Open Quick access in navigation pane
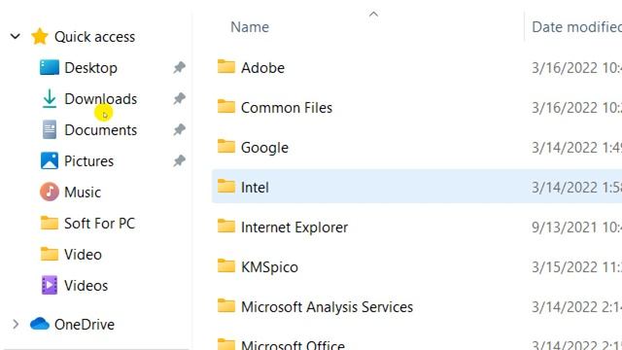This screenshot has height=350, width=622. pos(95,37)
